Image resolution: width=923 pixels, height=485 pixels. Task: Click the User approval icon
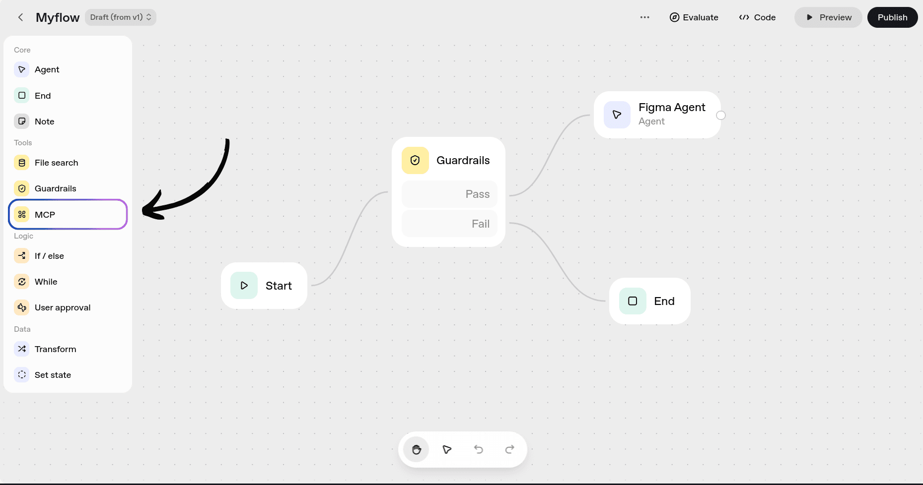22,307
